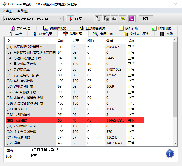Click the 状态 column header
182x166 pixels.
pos(135,41)
